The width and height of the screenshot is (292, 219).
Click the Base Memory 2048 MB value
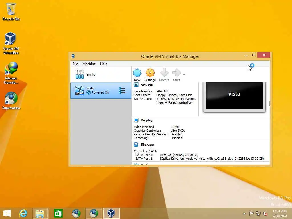pyautogui.click(x=162, y=91)
